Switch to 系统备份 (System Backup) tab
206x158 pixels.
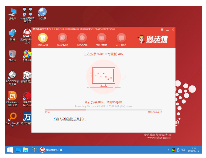pos(62,38)
